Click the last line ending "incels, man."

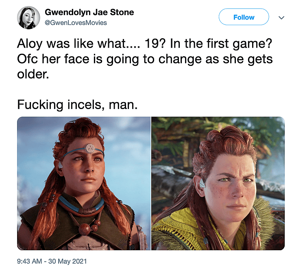77,105
